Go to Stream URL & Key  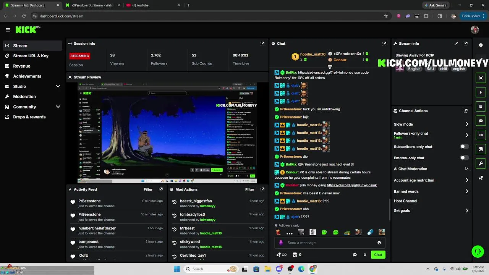pos(32,56)
